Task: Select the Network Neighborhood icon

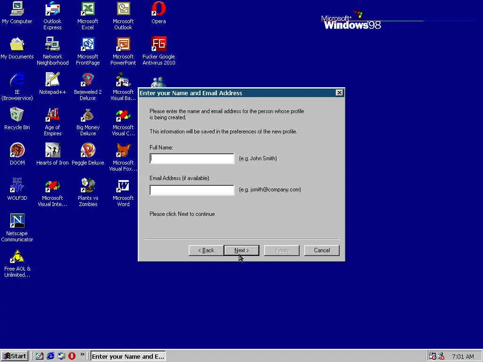Action: coord(52,51)
